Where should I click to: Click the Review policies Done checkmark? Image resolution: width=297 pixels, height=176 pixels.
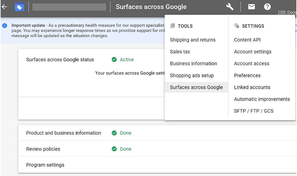[114, 149]
